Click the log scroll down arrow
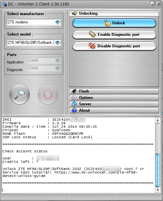Screen dimensions: 163x201 click(x=158, y=190)
